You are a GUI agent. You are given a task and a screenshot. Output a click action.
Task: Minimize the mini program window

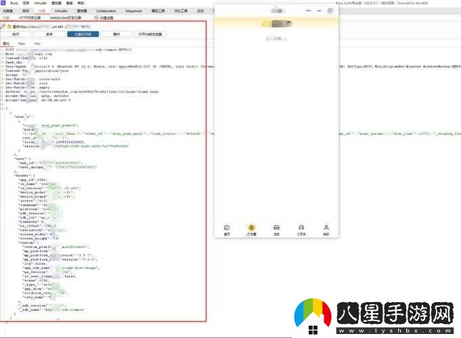click(x=320, y=11)
